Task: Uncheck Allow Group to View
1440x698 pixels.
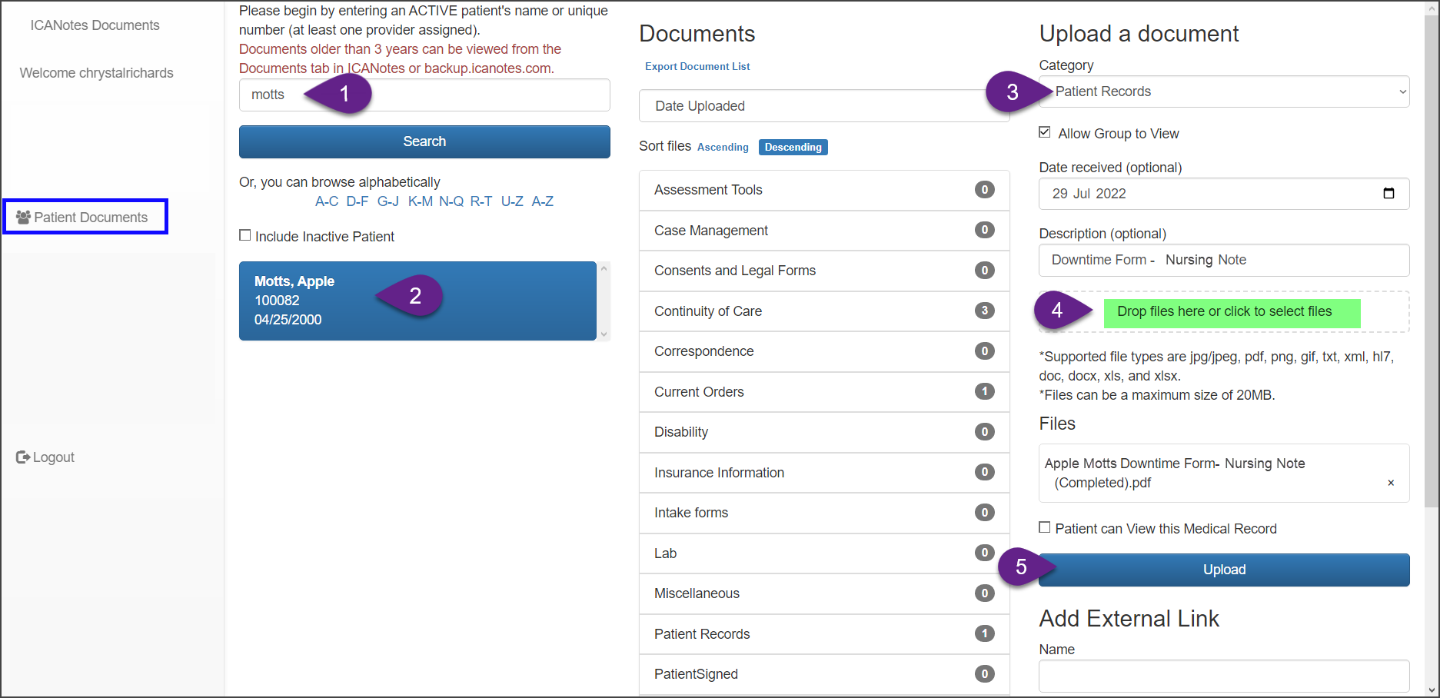Action: [1045, 132]
